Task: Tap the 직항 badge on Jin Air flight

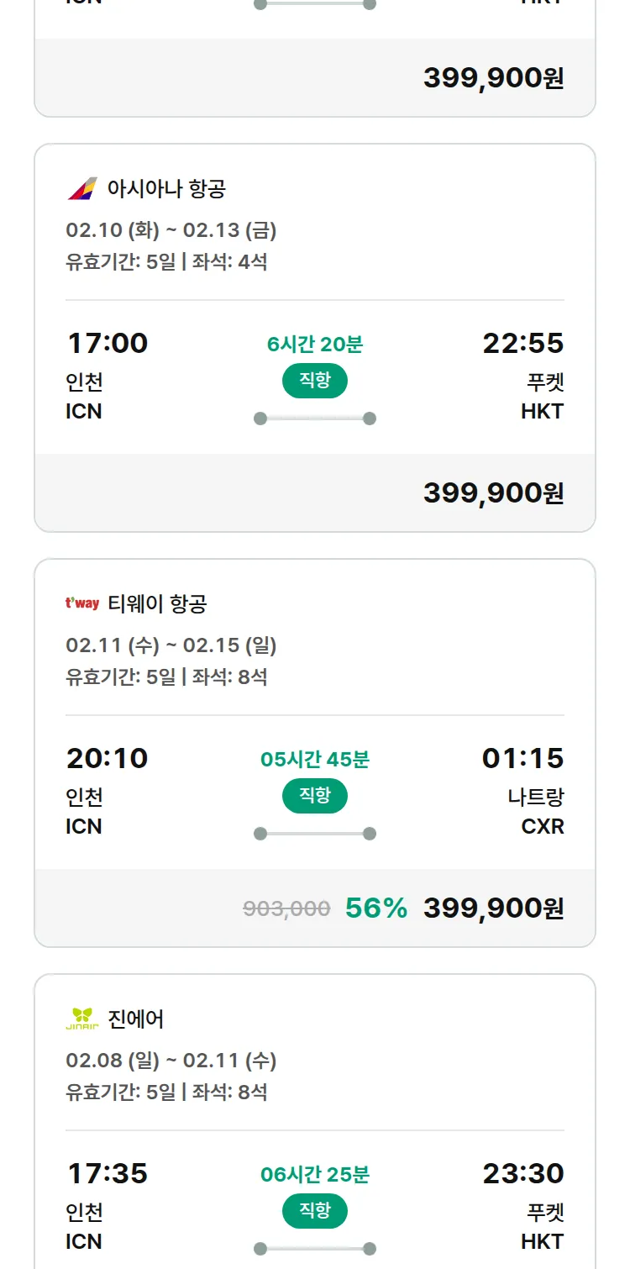Action: pyautogui.click(x=315, y=1211)
